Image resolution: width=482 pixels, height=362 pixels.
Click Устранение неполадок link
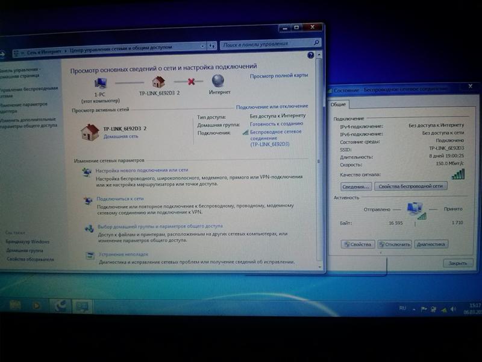pyautogui.click(x=124, y=254)
